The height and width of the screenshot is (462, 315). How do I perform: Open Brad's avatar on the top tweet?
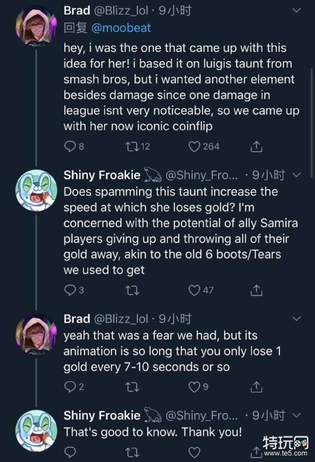36,26
